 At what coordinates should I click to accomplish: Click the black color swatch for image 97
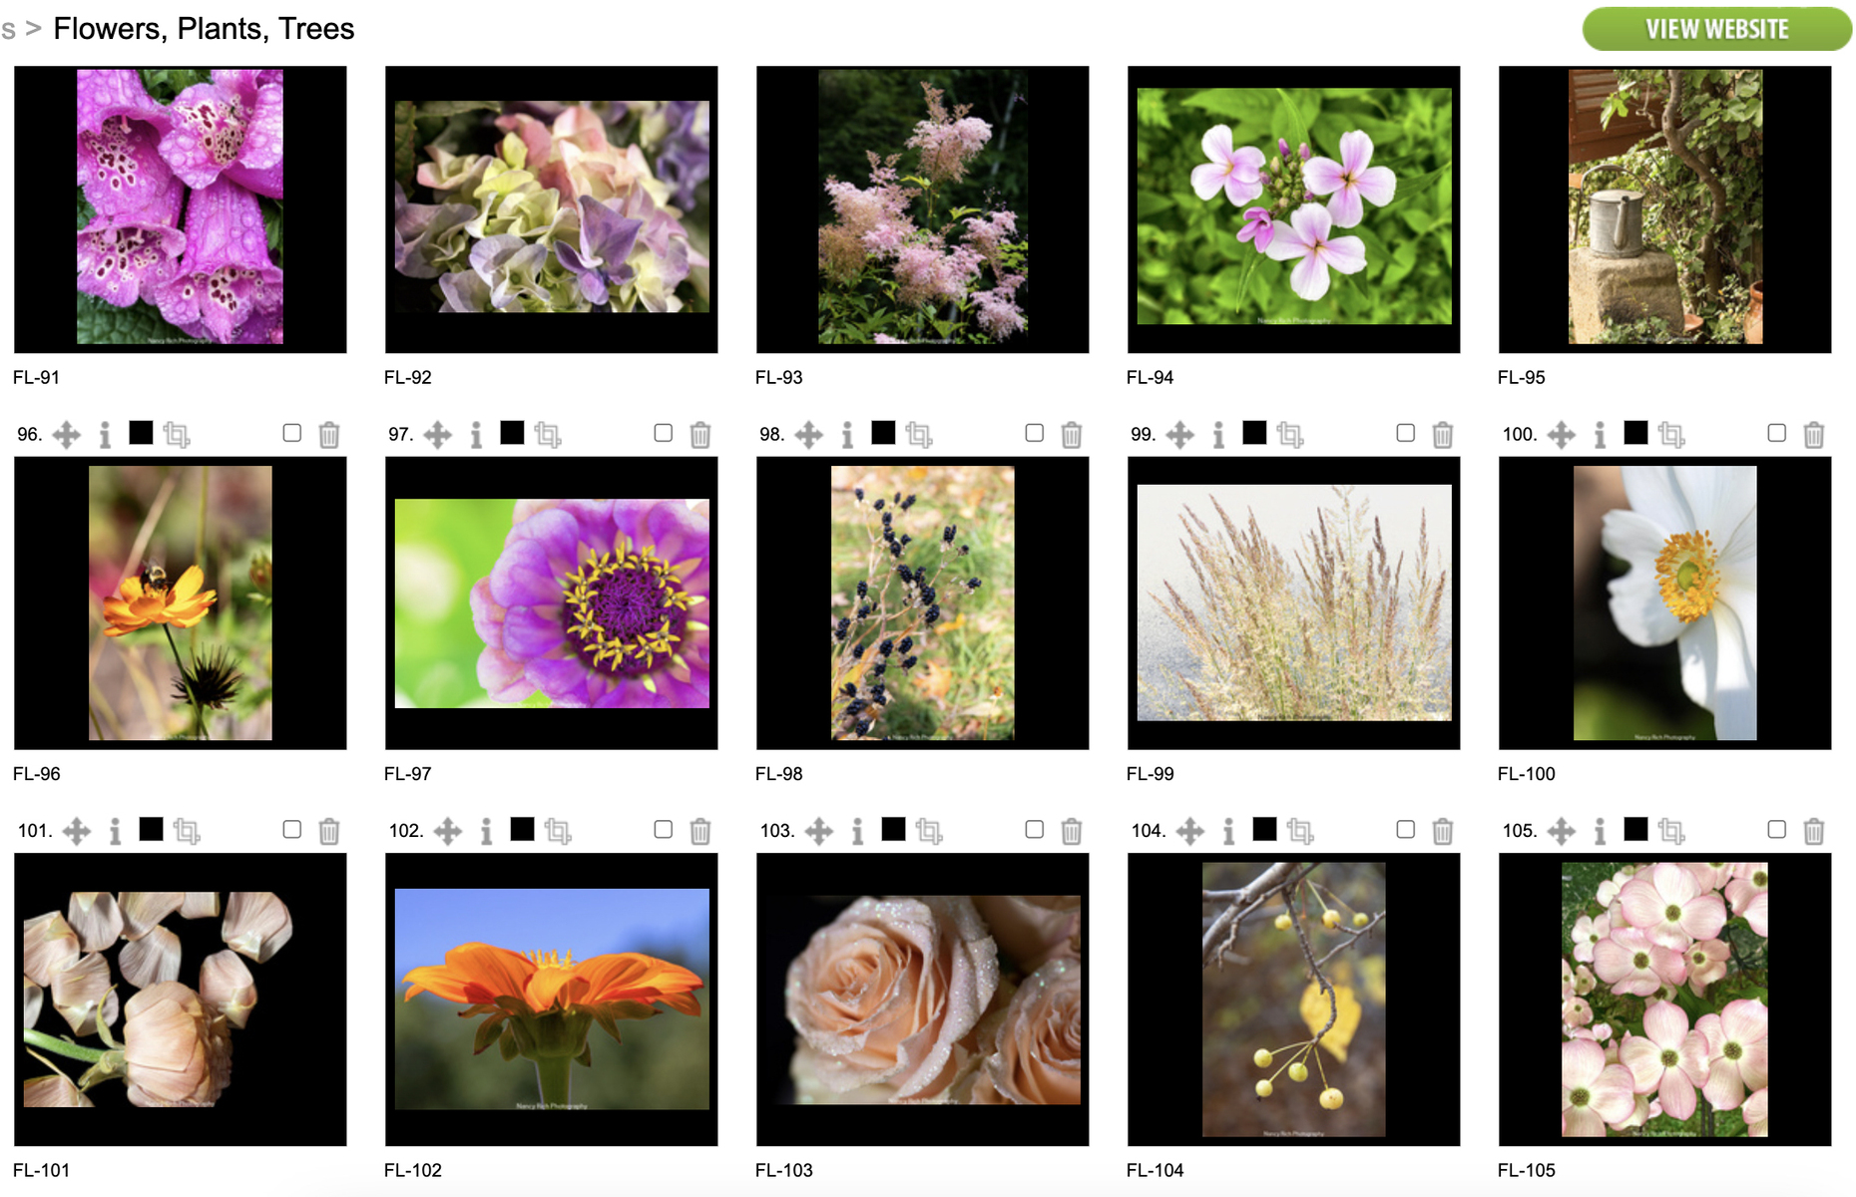click(512, 432)
